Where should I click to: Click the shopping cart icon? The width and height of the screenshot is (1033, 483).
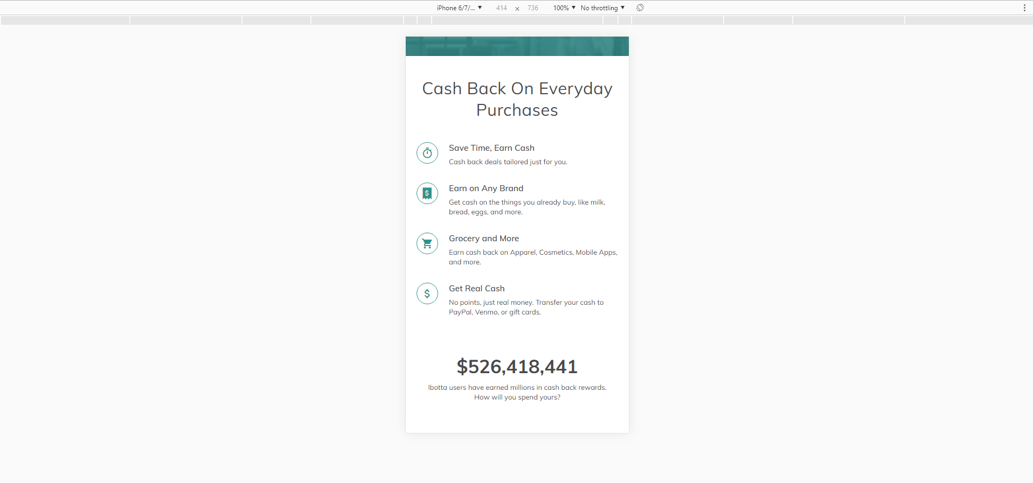(427, 243)
